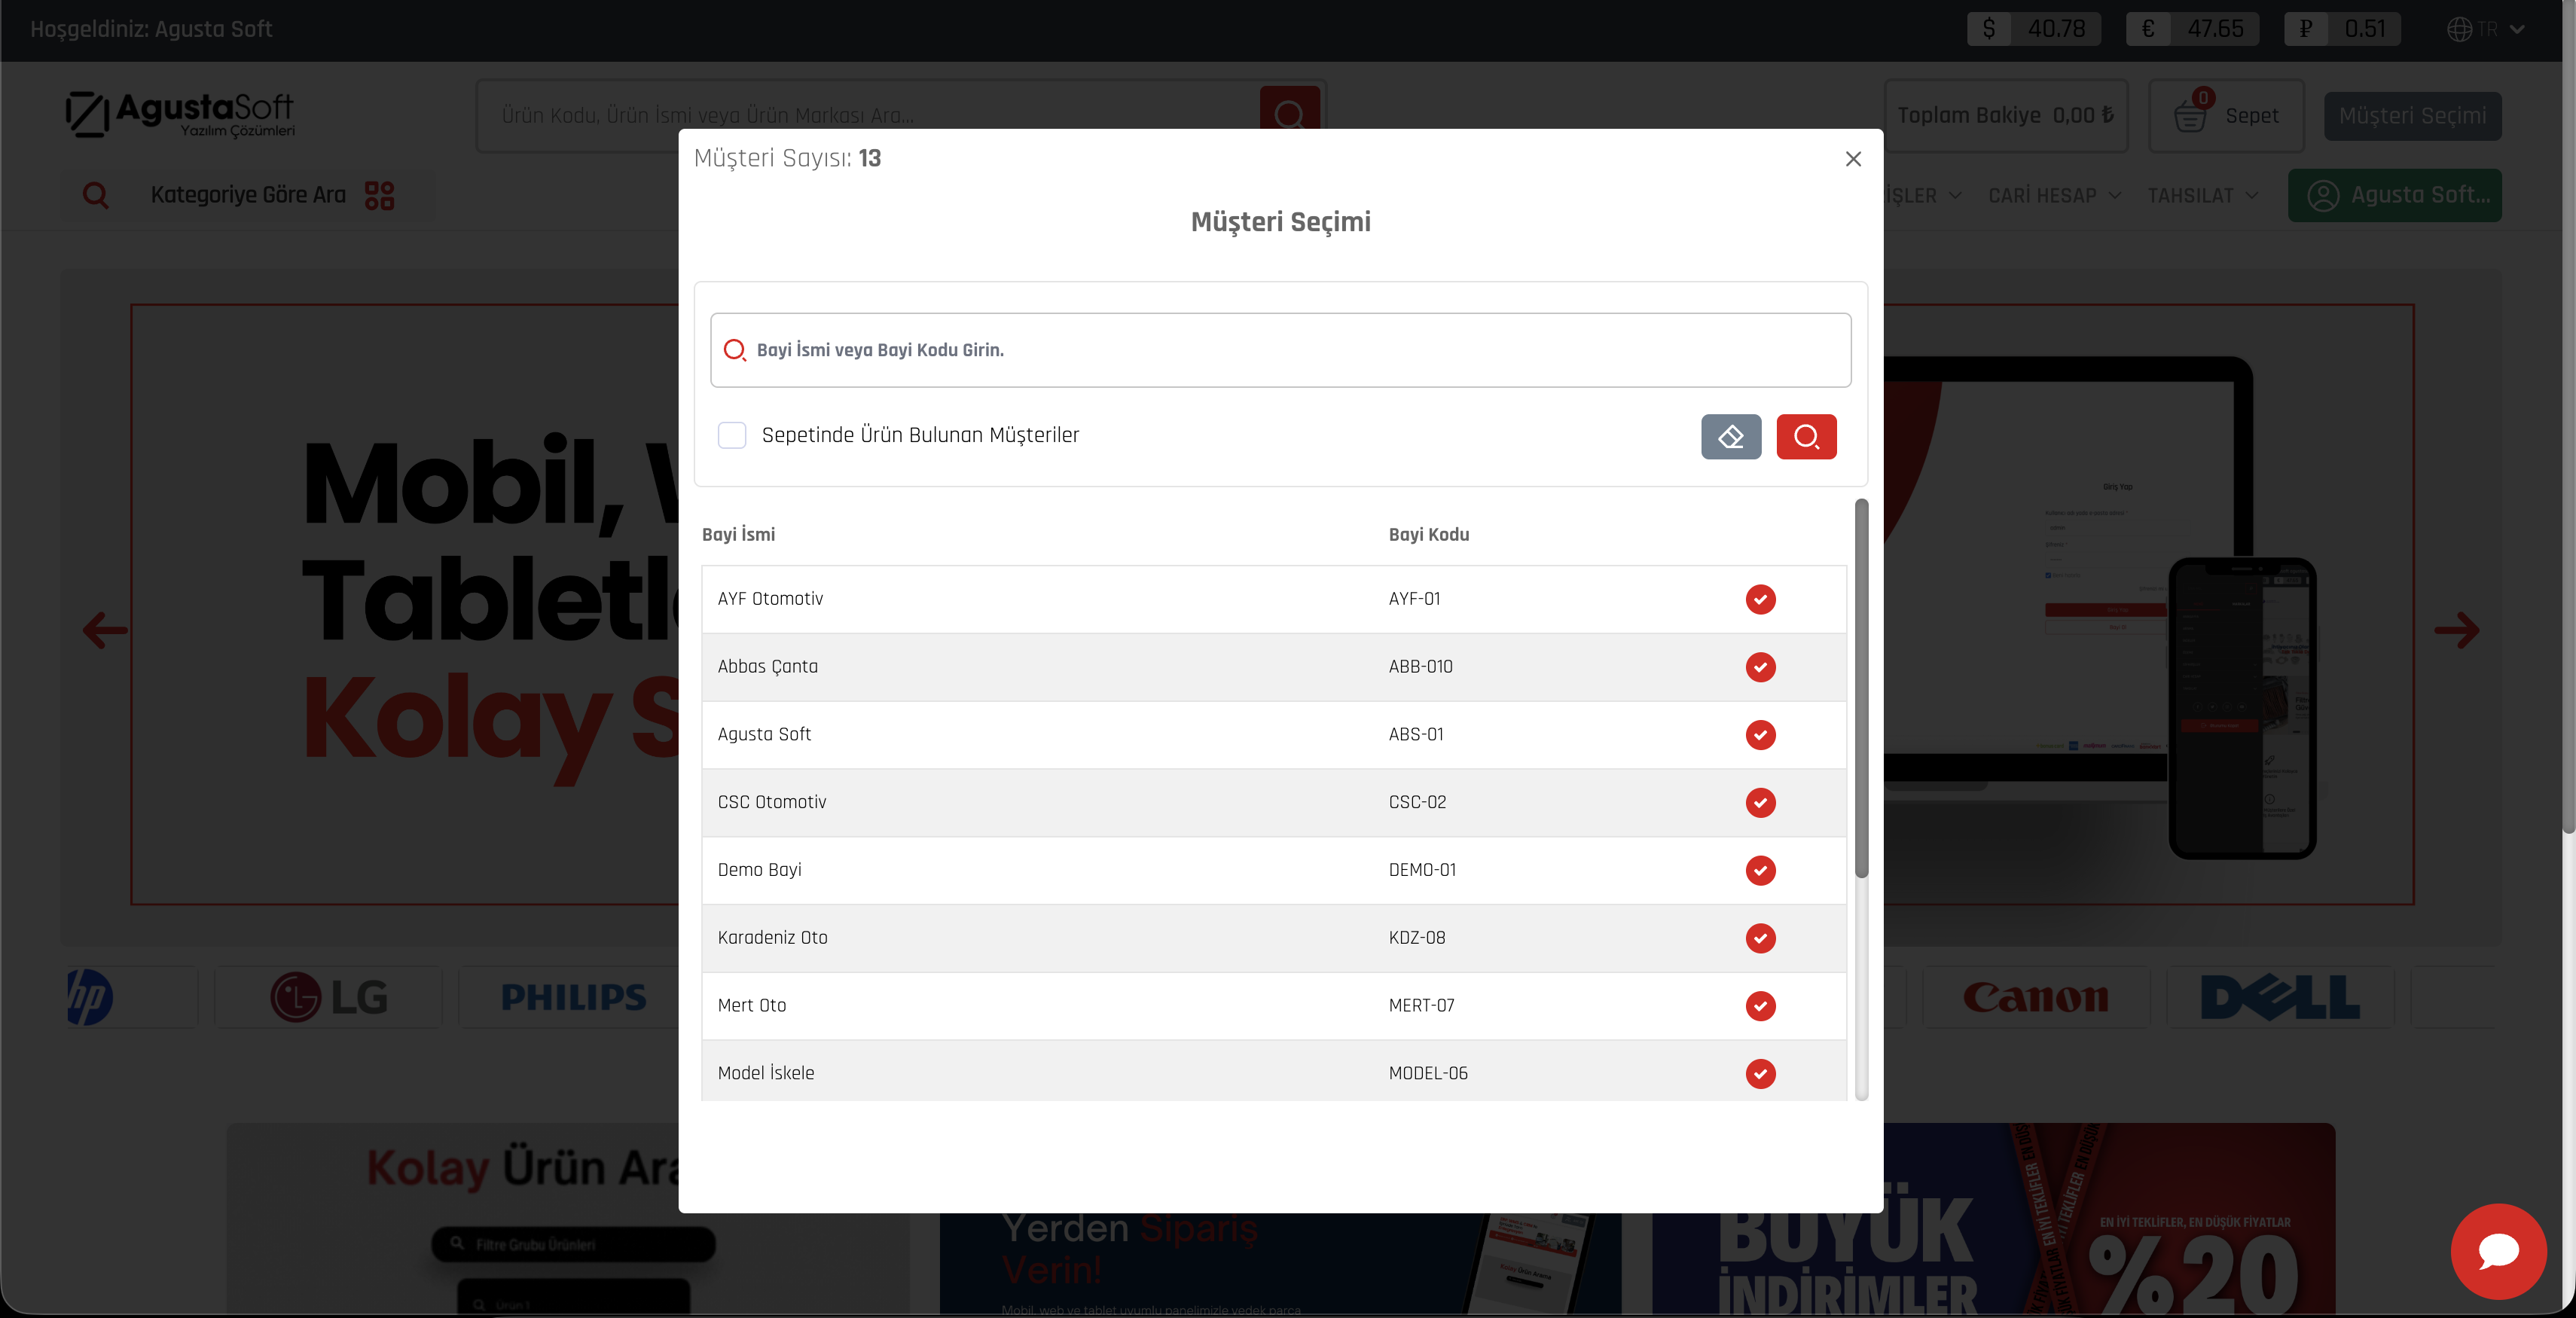
Task: Click the AYF-01 code cell
Action: 1414,599
